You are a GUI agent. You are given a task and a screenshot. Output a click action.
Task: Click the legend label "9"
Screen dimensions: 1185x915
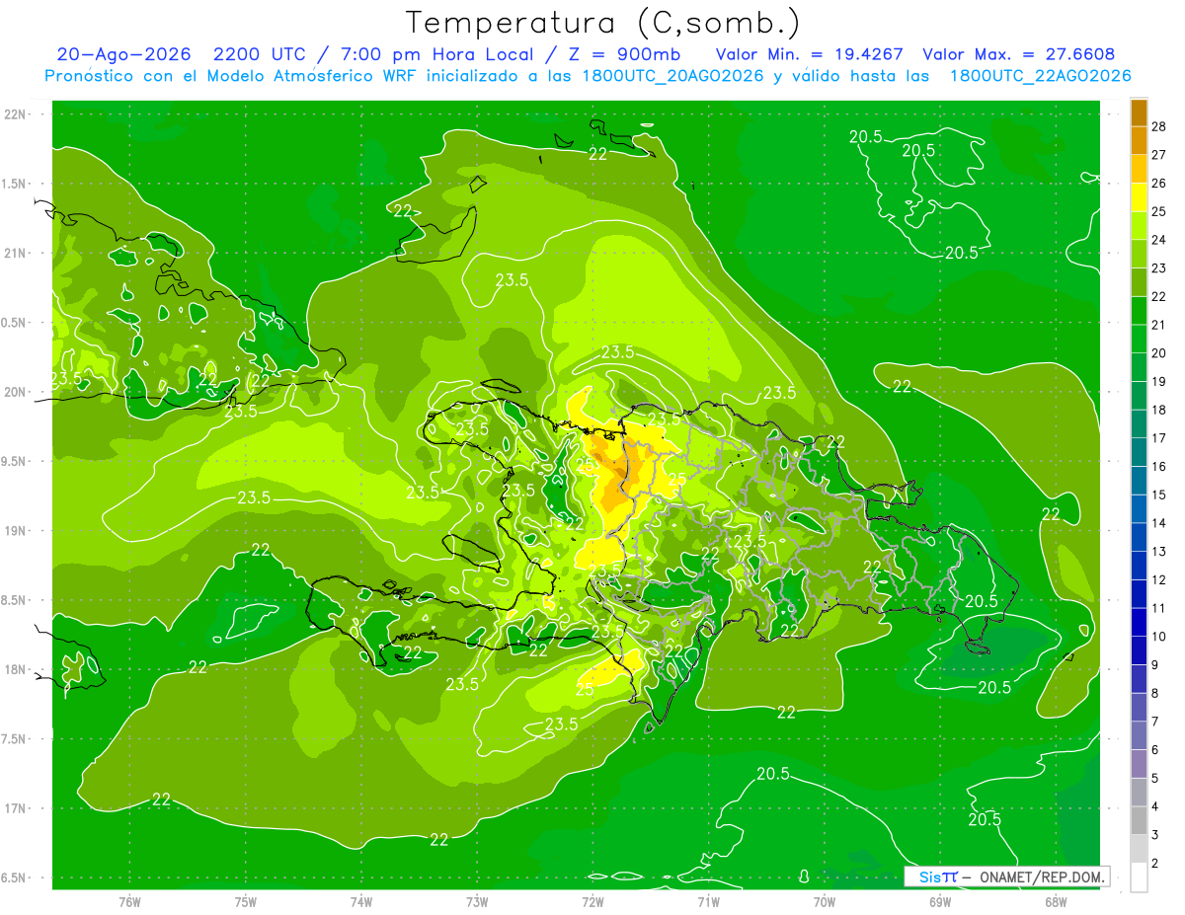point(1156,665)
